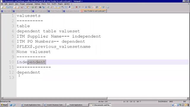Click the 'nb char : 215' status text

click(103, 102)
